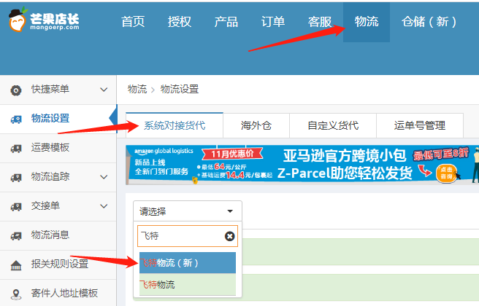Click 快捷菜单 label in sidebar
This screenshot has width=479, height=306.
50,90
